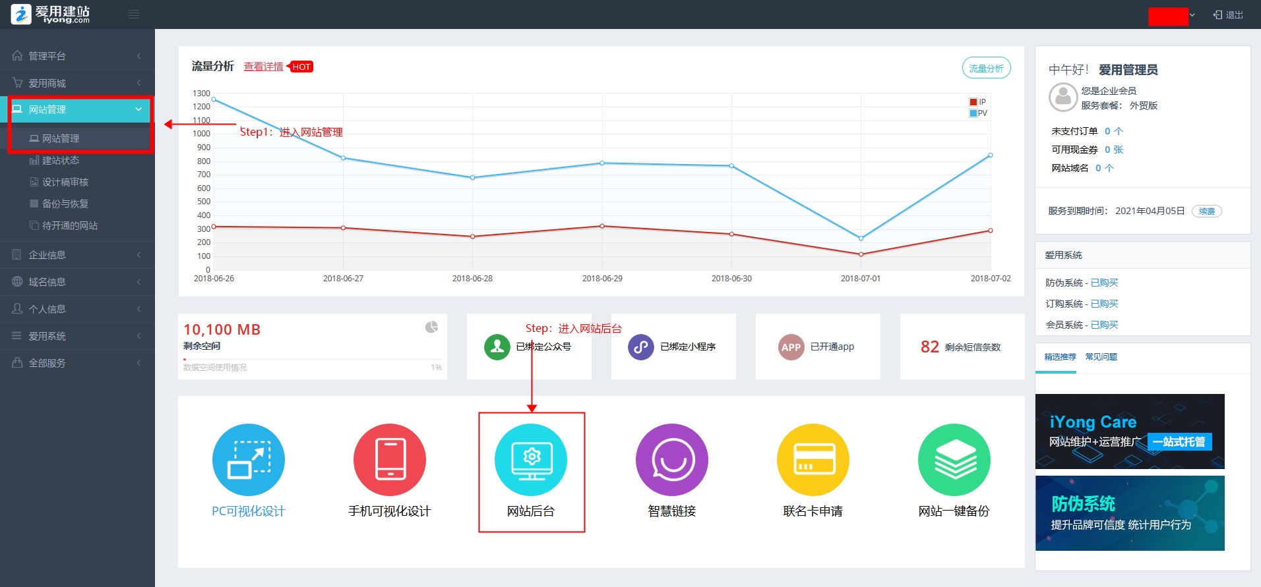Switch to the 精选推荐 tab
This screenshot has width=1261, height=587.
pyautogui.click(x=1060, y=357)
